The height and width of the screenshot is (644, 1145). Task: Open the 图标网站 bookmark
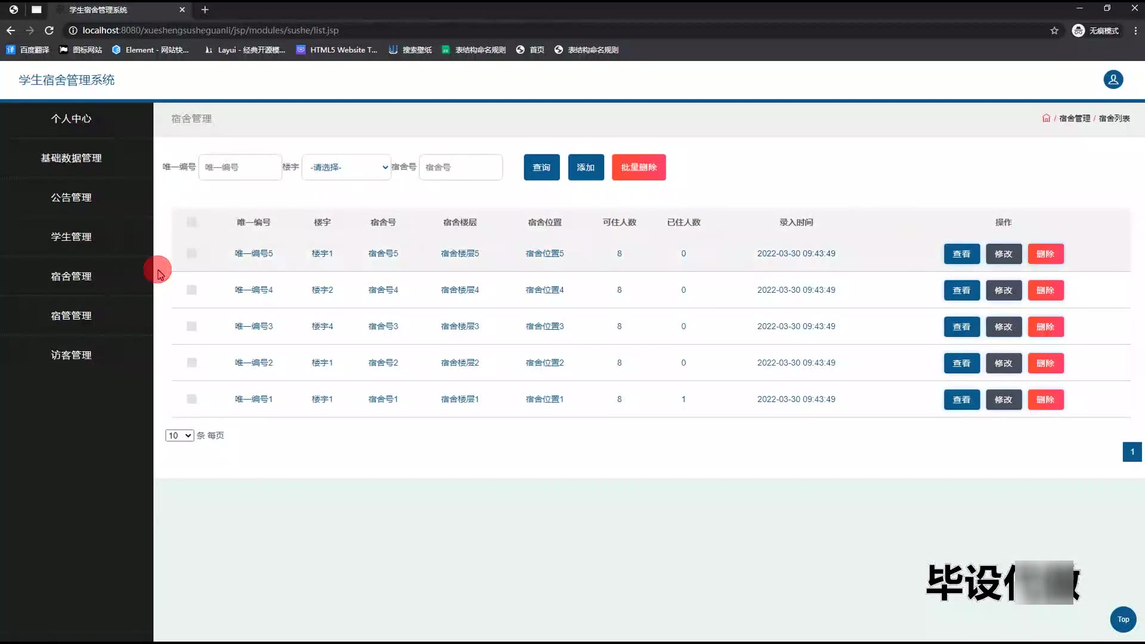pos(81,50)
